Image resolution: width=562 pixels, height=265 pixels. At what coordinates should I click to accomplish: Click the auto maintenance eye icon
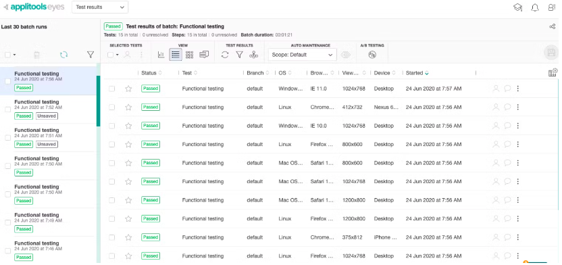346,55
